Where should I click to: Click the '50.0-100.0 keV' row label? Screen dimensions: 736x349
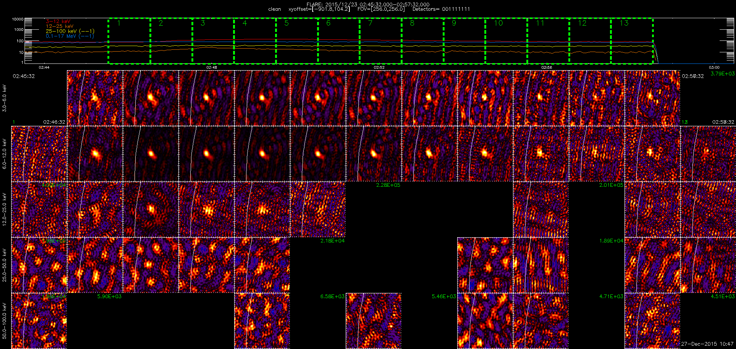coord(4,321)
